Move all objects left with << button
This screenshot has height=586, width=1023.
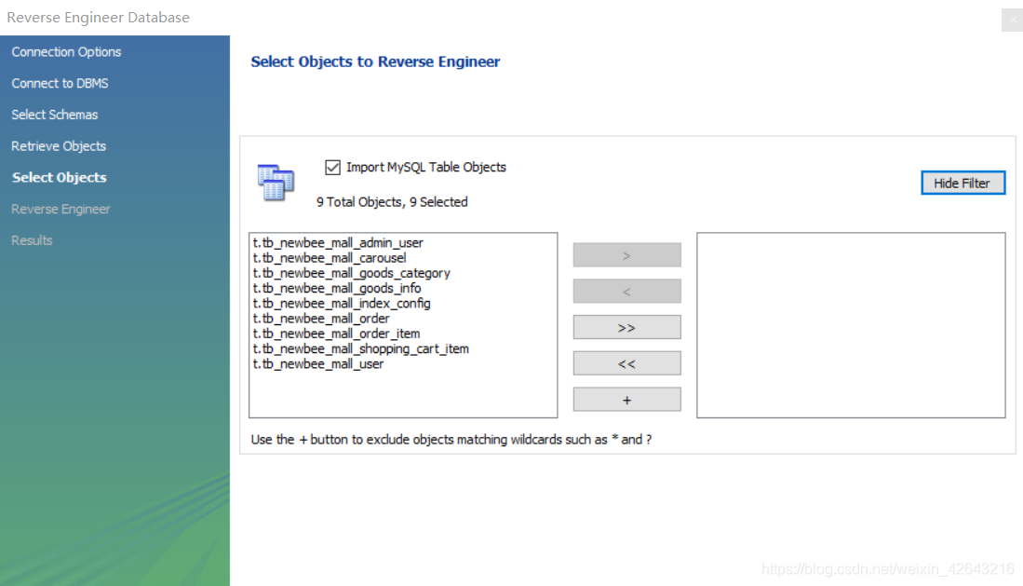(x=627, y=363)
